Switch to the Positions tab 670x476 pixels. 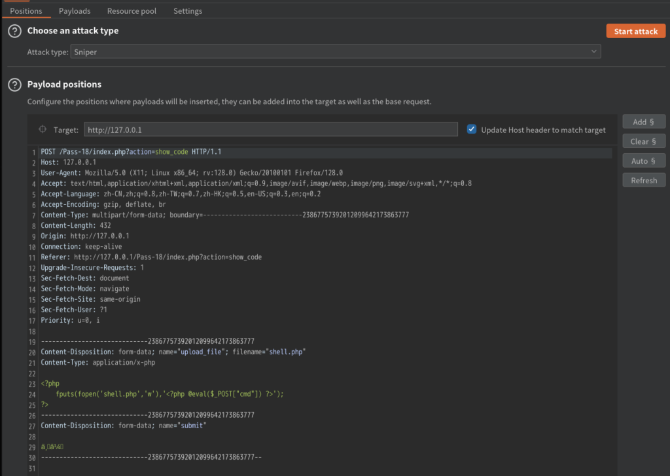tap(26, 10)
